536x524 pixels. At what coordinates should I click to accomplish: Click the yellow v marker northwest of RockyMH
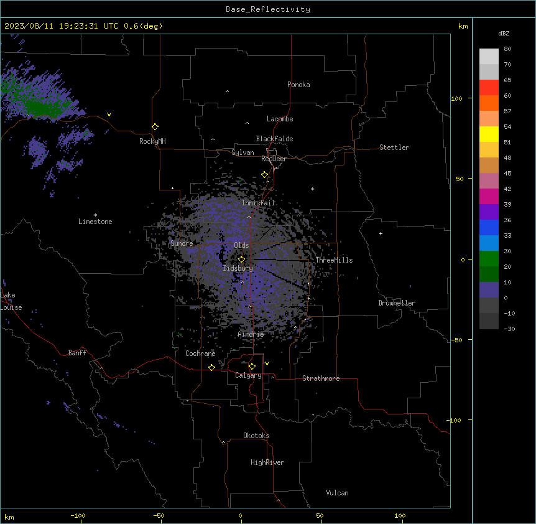[x=109, y=115]
